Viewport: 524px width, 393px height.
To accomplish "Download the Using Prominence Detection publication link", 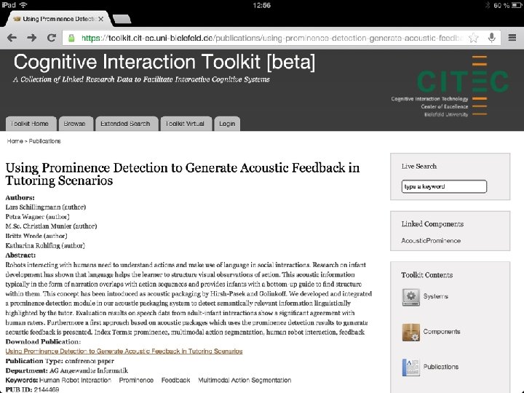I will [124, 352].
